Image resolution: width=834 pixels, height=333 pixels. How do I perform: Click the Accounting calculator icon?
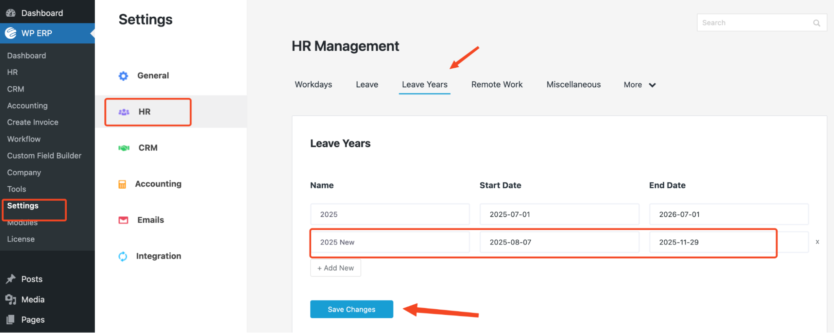click(122, 184)
